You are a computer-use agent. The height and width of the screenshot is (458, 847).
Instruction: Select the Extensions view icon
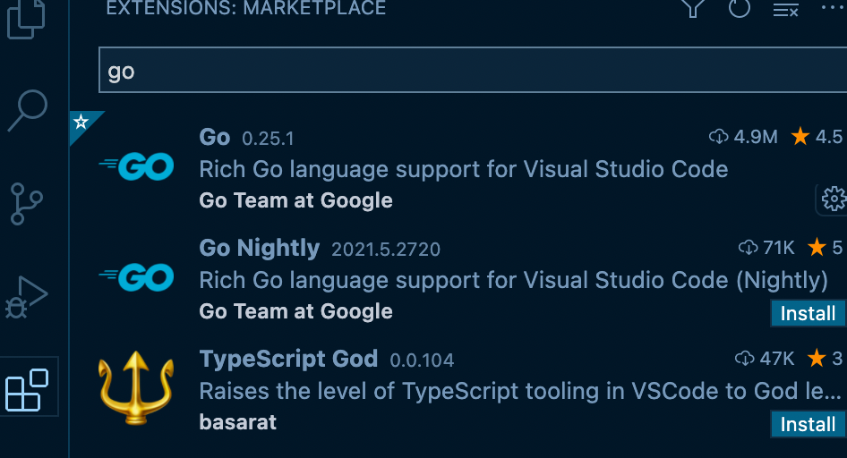tap(27, 389)
